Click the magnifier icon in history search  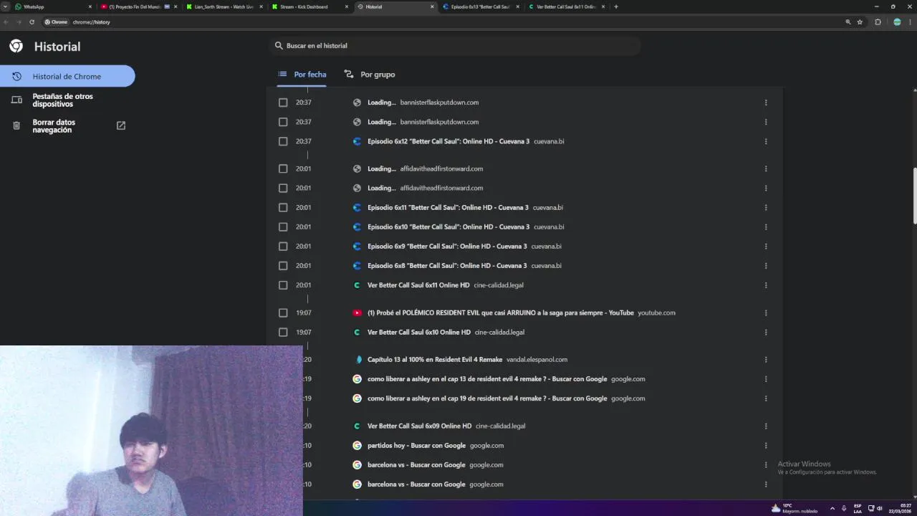click(279, 46)
